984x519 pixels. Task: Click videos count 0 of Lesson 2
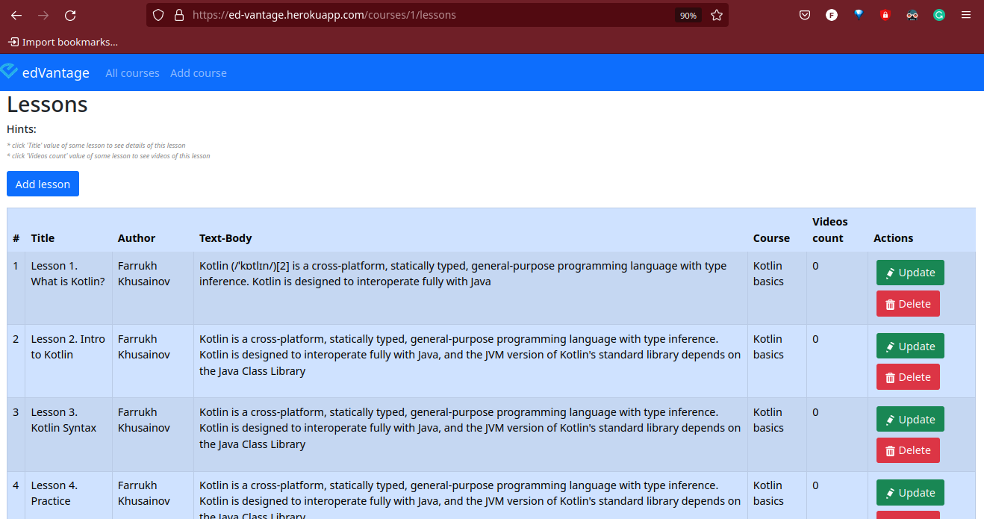click(x=815, y=339)
